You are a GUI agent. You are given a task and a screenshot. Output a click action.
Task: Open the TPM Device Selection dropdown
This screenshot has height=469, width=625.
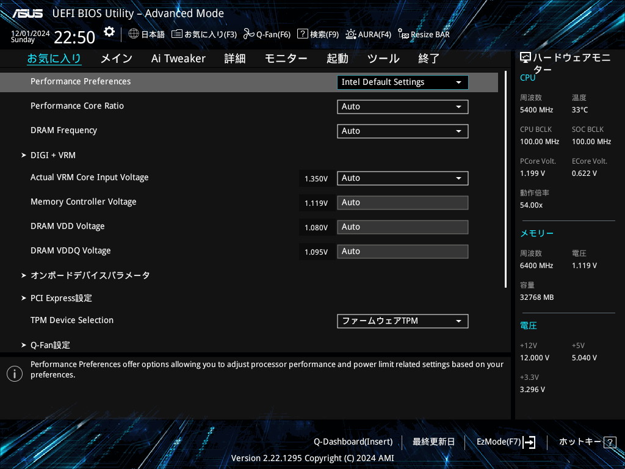[x=403, y=321]
